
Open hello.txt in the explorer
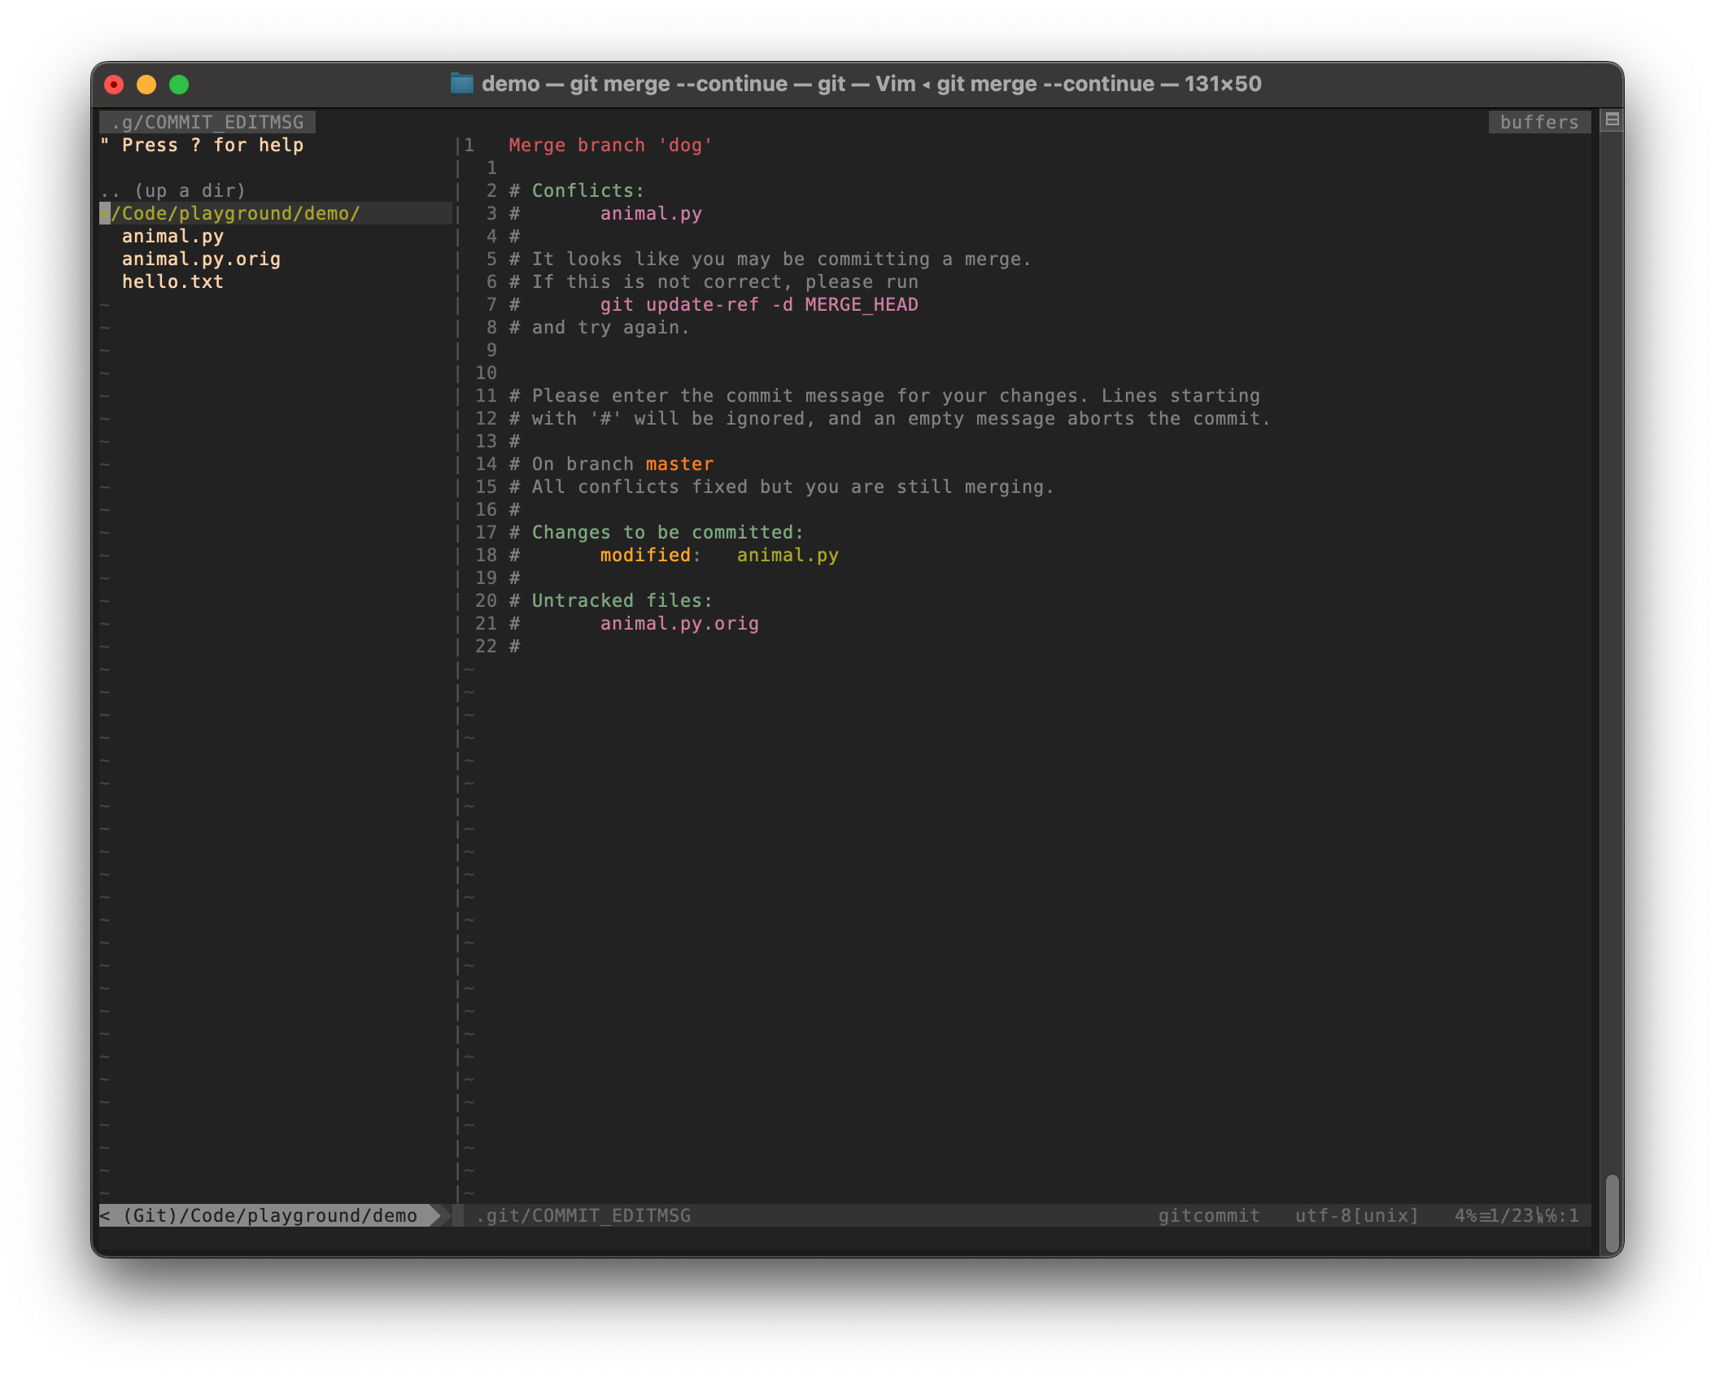point(172,281)
